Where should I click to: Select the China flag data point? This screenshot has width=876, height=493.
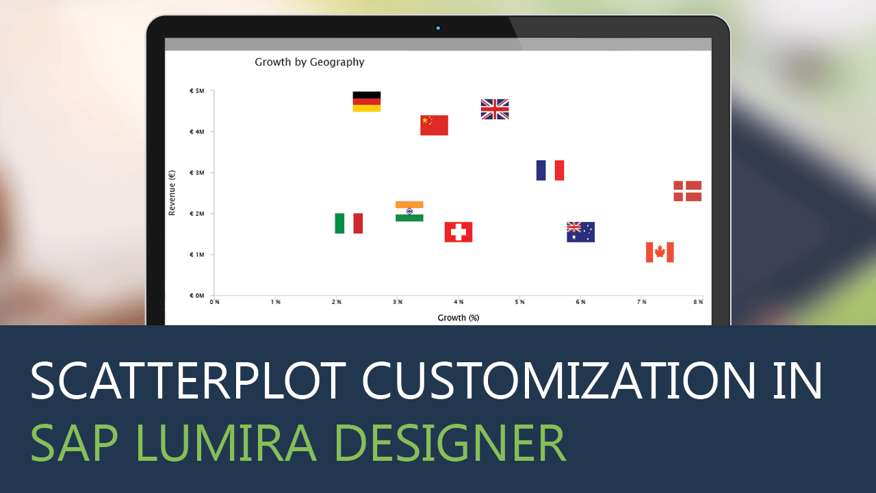coord(433,126)
